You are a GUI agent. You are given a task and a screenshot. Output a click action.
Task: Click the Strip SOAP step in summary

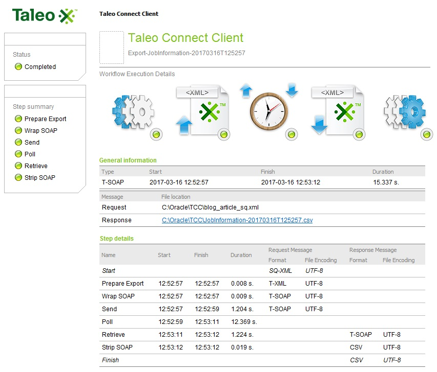(40, 177)
